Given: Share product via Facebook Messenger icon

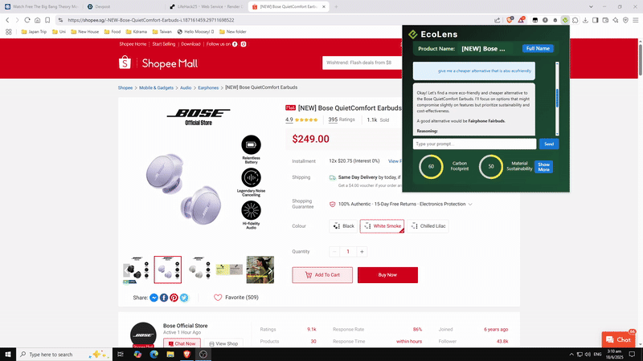Looking at the screenshot, I should pyautogui.click(x=154, y=298).
